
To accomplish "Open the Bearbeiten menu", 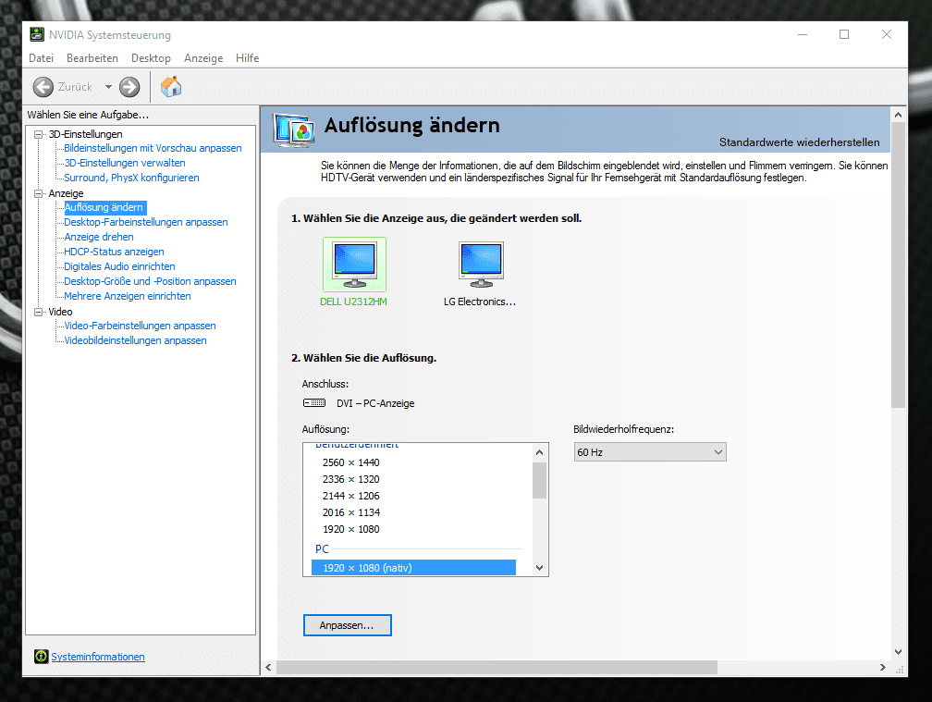I will pos(92,58).
